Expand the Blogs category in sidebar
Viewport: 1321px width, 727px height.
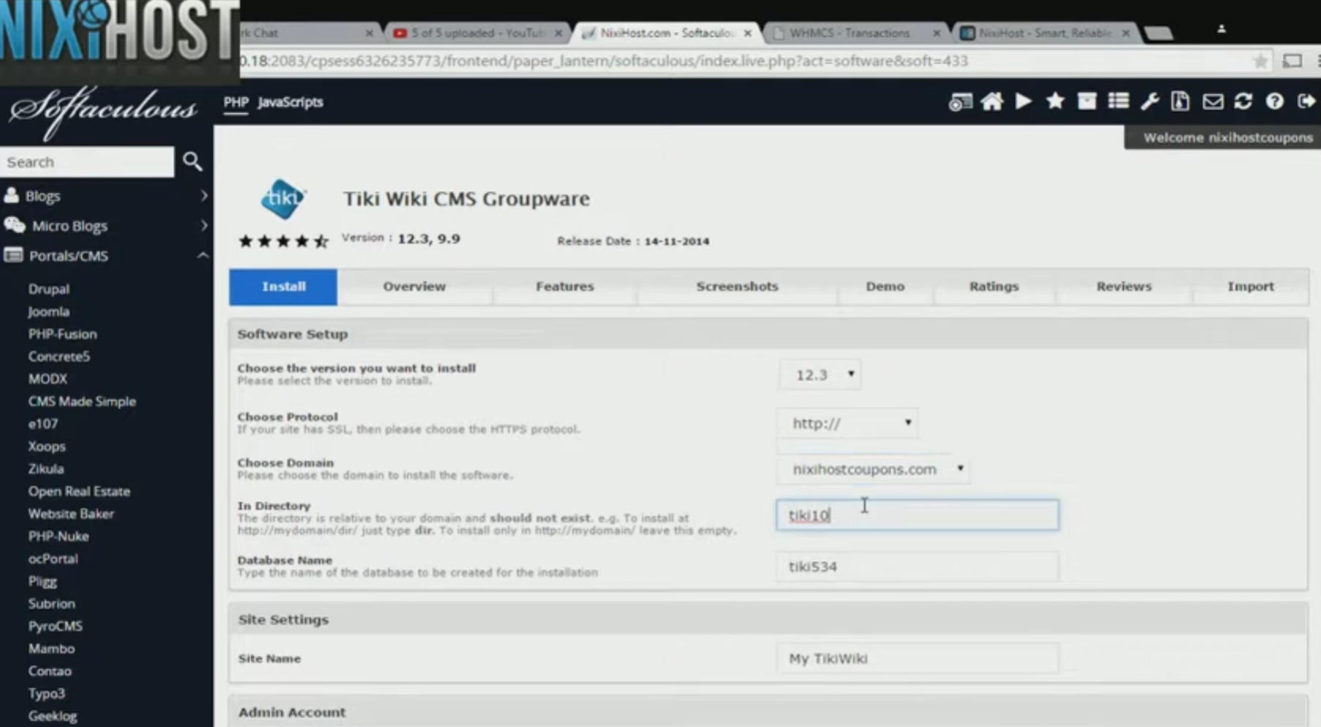point(106,196)
